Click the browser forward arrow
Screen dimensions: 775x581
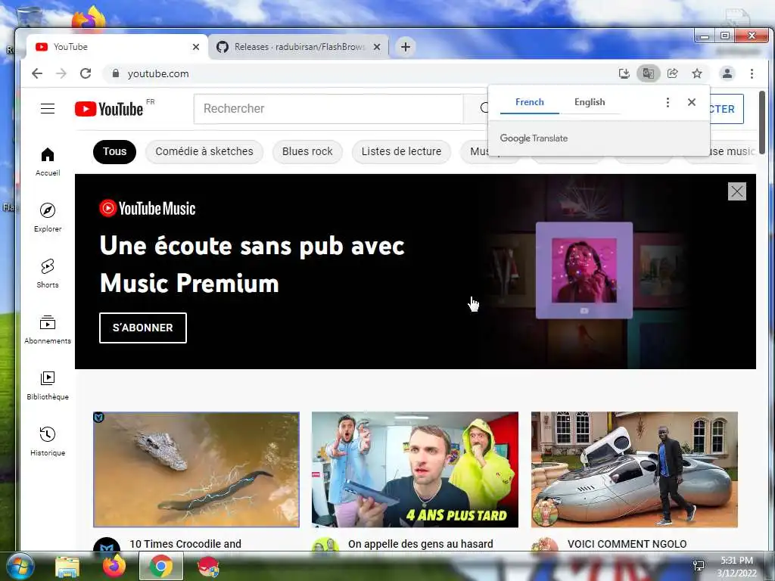click(x=61, y=73)
